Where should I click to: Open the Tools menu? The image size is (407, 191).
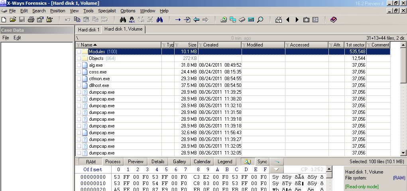click(88, 11)
